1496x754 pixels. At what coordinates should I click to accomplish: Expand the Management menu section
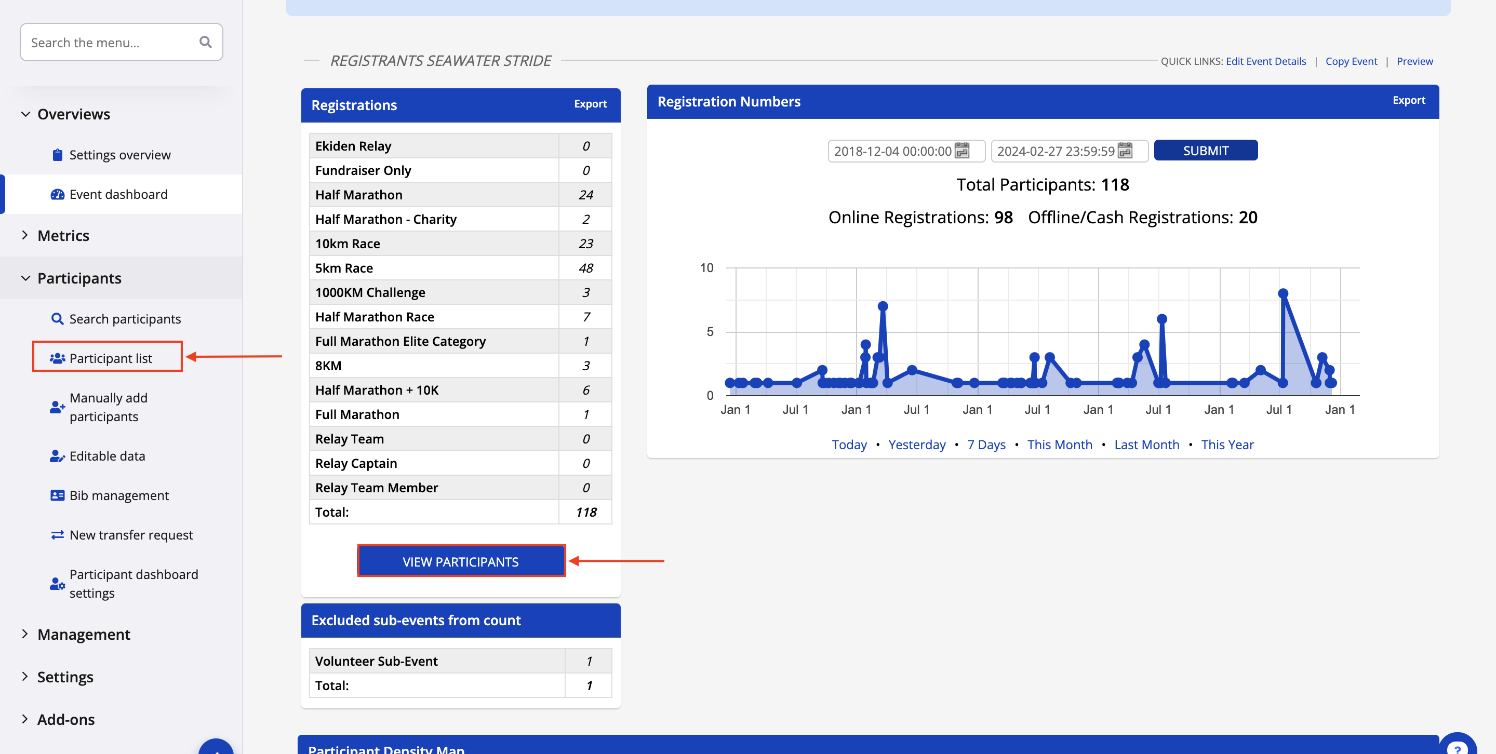[25, 634]
